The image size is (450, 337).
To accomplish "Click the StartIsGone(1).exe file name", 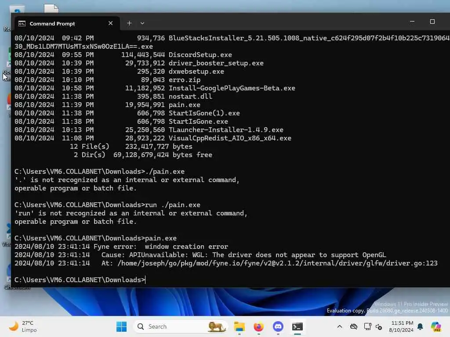I will click(x=204, y=113).
